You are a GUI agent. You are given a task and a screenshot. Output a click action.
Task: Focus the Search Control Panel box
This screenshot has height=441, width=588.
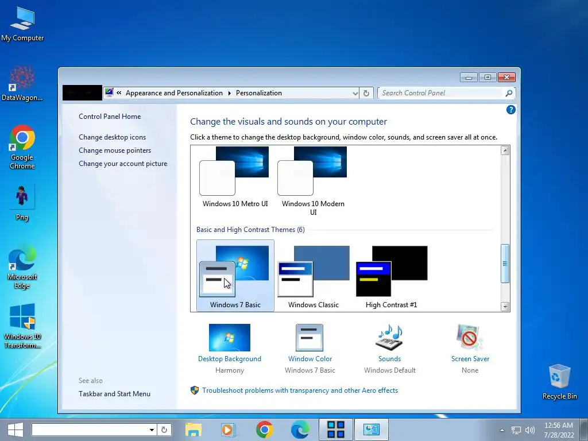[x=442, y=93]
